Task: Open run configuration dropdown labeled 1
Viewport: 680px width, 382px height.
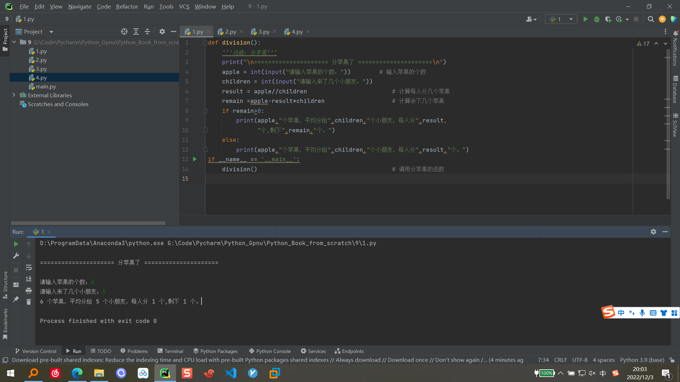Action: coord(561,19)
